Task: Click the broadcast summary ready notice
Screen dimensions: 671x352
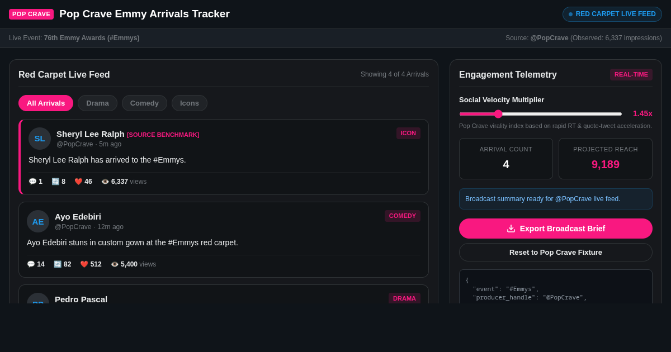Action: 556,199
